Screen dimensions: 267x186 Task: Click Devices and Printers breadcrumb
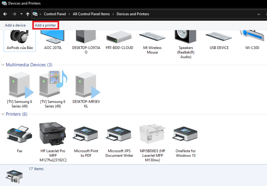click(133, 14)
